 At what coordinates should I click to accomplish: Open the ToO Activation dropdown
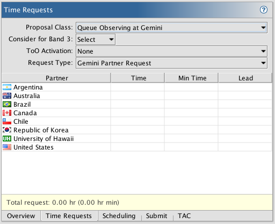coord(171,51)
